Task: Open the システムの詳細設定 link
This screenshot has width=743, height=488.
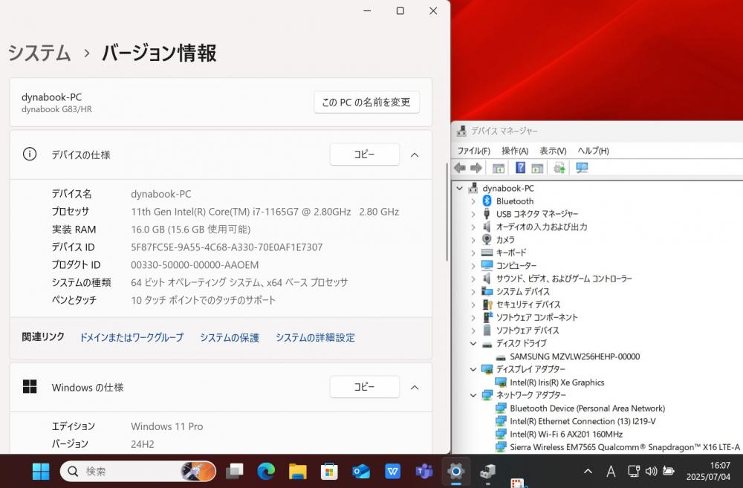Action: 315,337
